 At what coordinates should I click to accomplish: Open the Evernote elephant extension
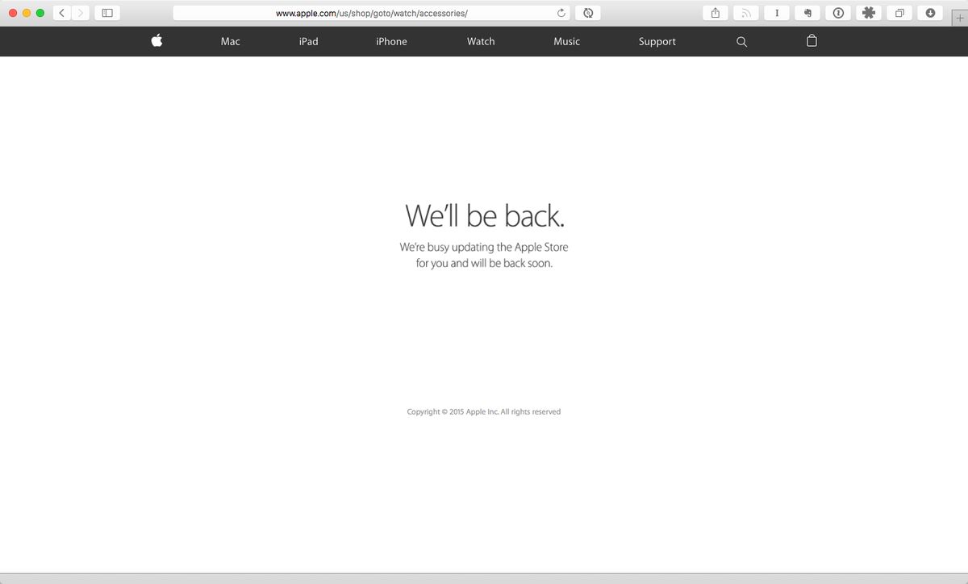tap(807, 13)
